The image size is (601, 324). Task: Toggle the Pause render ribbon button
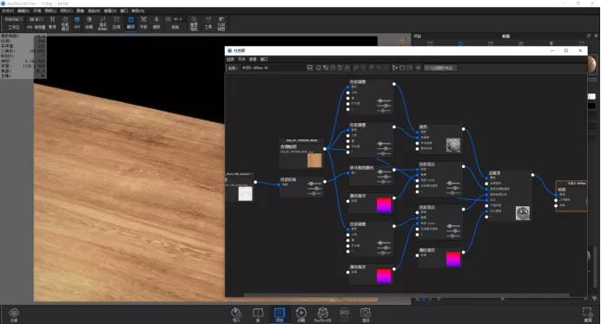pyautogui.click(x=52, y=23)
